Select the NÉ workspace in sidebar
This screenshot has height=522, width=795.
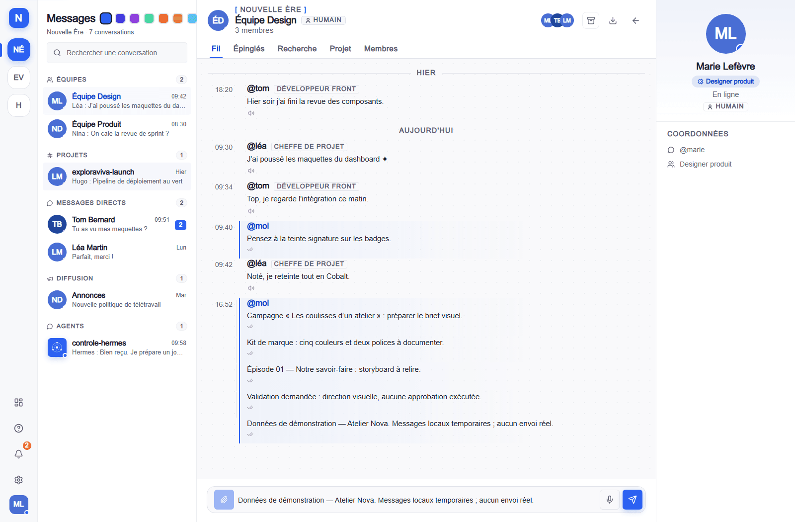(x=18, y=50)
